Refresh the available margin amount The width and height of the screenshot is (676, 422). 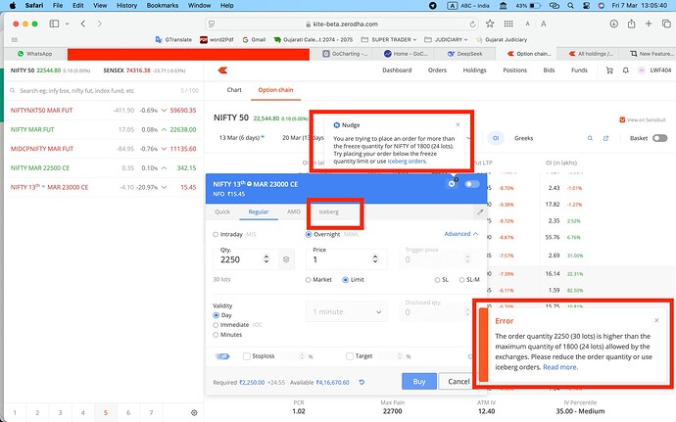[x=362, y=382]
